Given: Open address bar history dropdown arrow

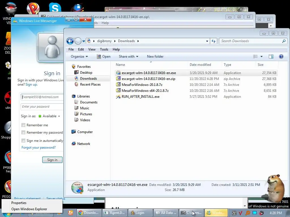Looking at the screenshot, I should [207, 41].
